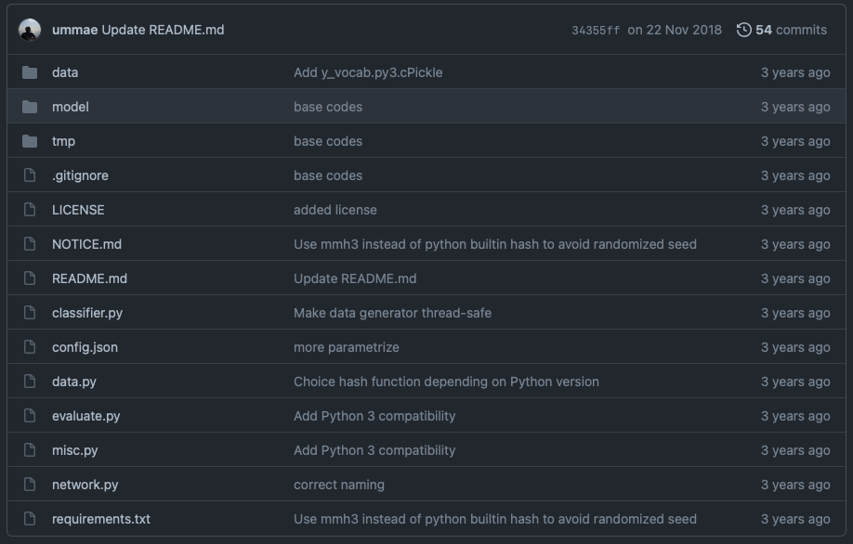Screen dimensions: 853x544
Task: Click the classifier.py file icon
Action: click(30, 313)
